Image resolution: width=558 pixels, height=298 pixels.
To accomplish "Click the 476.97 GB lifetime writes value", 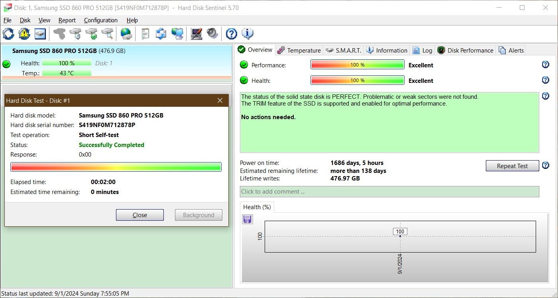I will pyautogui.click(x=345, y=178).
